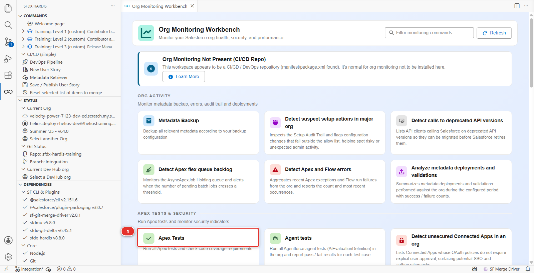
Task: Select SFDX Hardis infinity sidebar icon
Action: [8, 92]
